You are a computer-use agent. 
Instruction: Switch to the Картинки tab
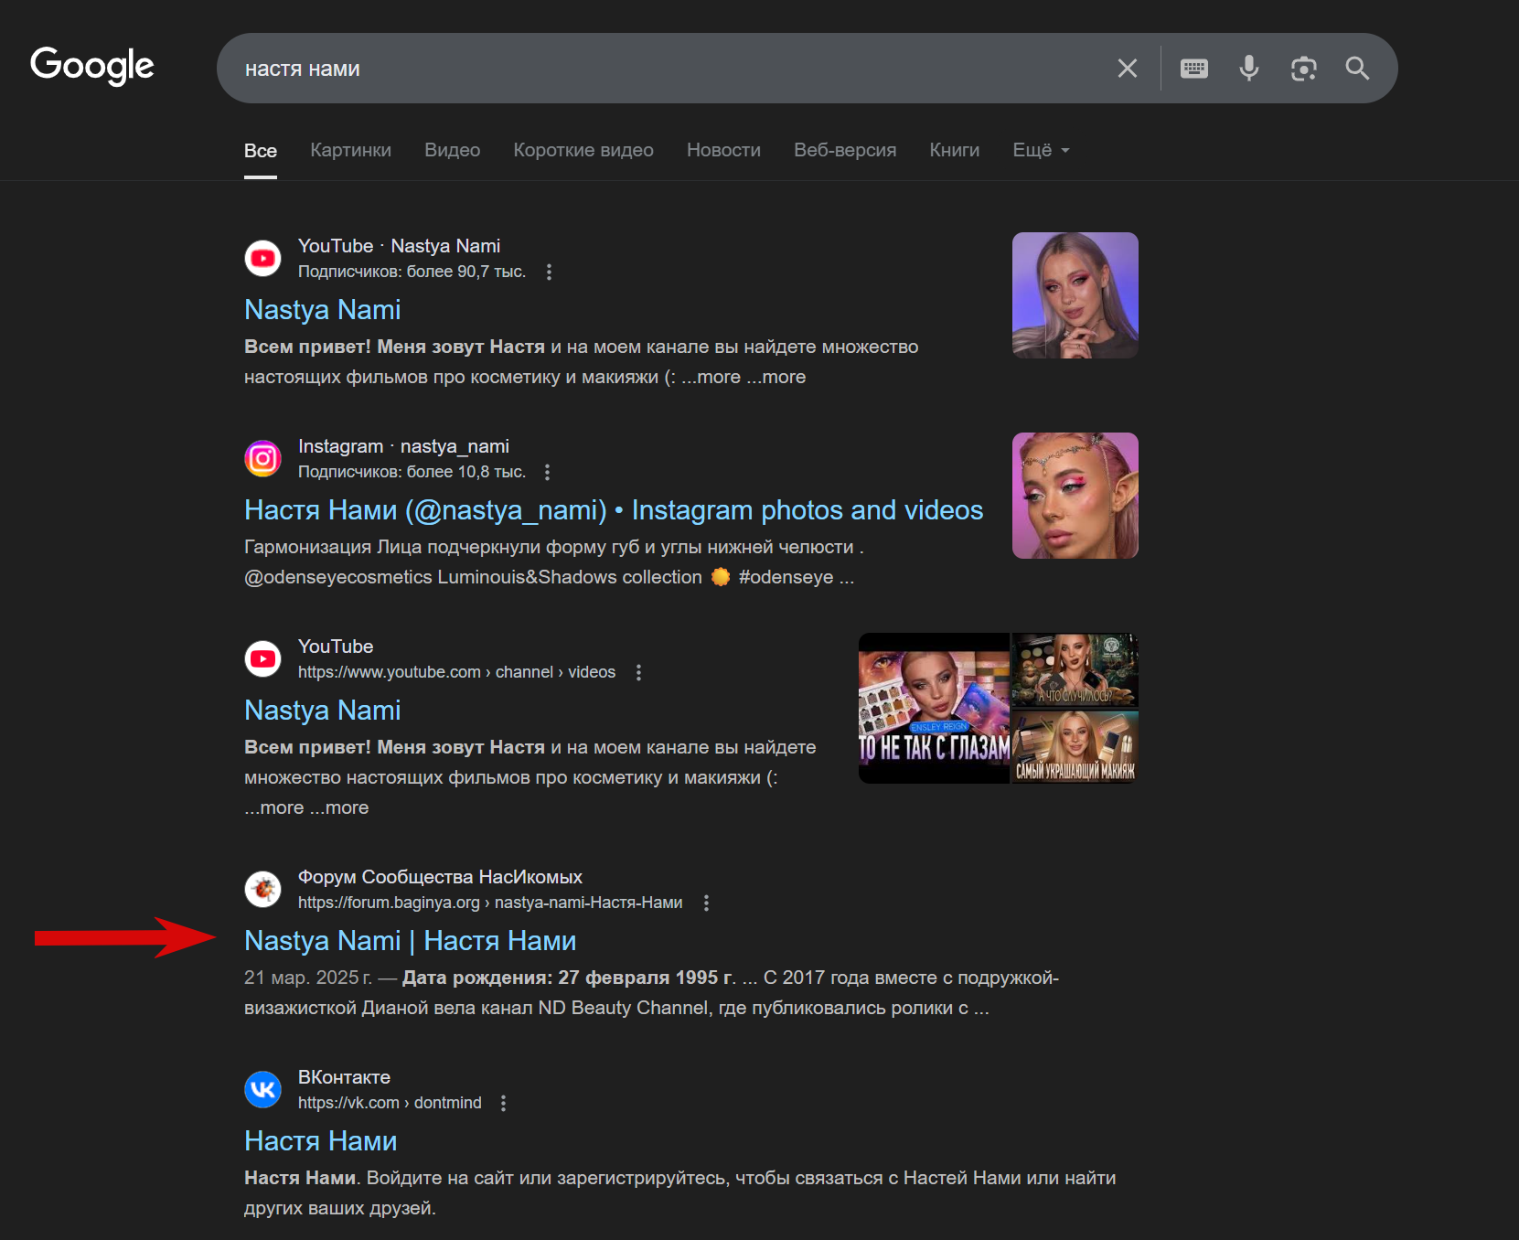pos(350,150)
